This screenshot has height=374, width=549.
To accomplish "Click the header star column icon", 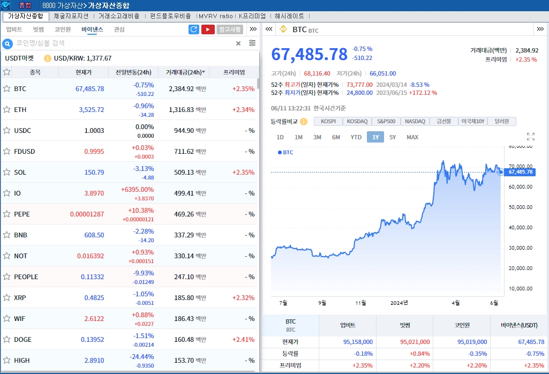I will (6, 72).
